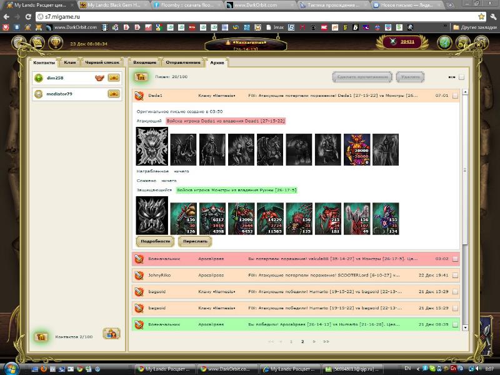Open the Входящие tab
Viewport: 500px width, 375px height.
(x=144, y=62)
